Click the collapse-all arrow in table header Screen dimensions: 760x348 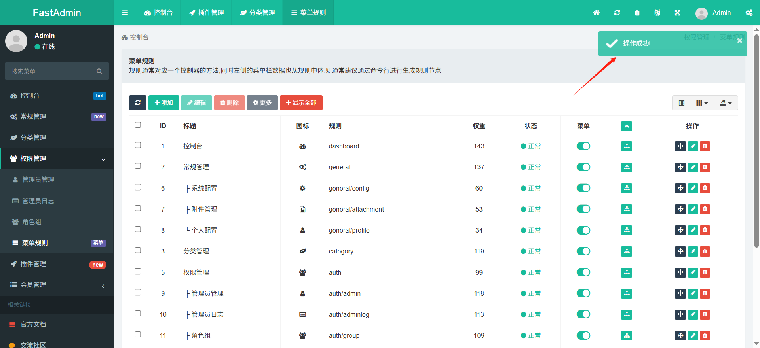[x=627, y=126]
